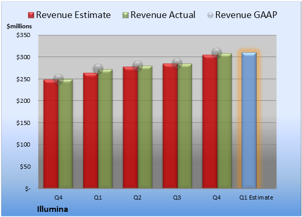This screenshot has width=302, height=217.
Task: Click the GAAP sphere marker above Q2
Action: pos(138,66)
